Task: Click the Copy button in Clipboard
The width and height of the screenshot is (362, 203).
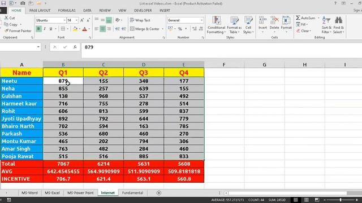Action: click(11, 24)
